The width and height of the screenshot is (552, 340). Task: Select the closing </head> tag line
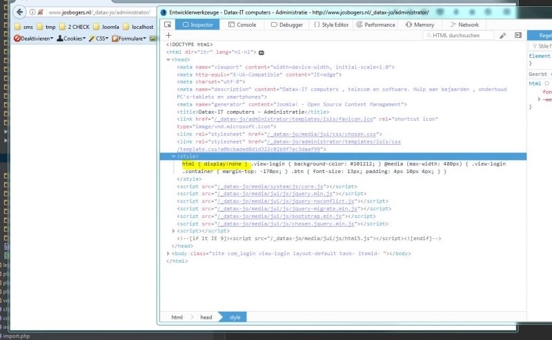182,246
